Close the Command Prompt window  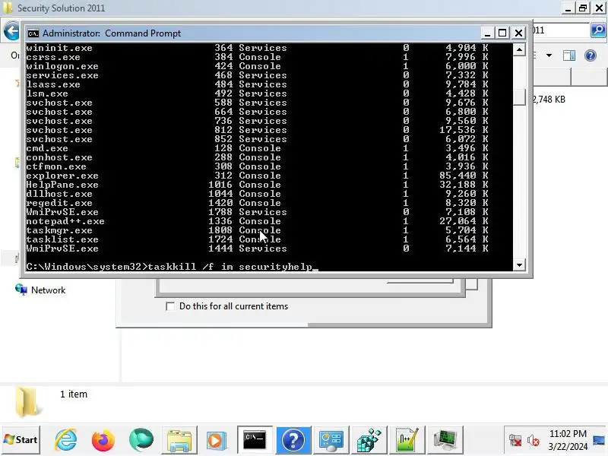tap(518, 33)
